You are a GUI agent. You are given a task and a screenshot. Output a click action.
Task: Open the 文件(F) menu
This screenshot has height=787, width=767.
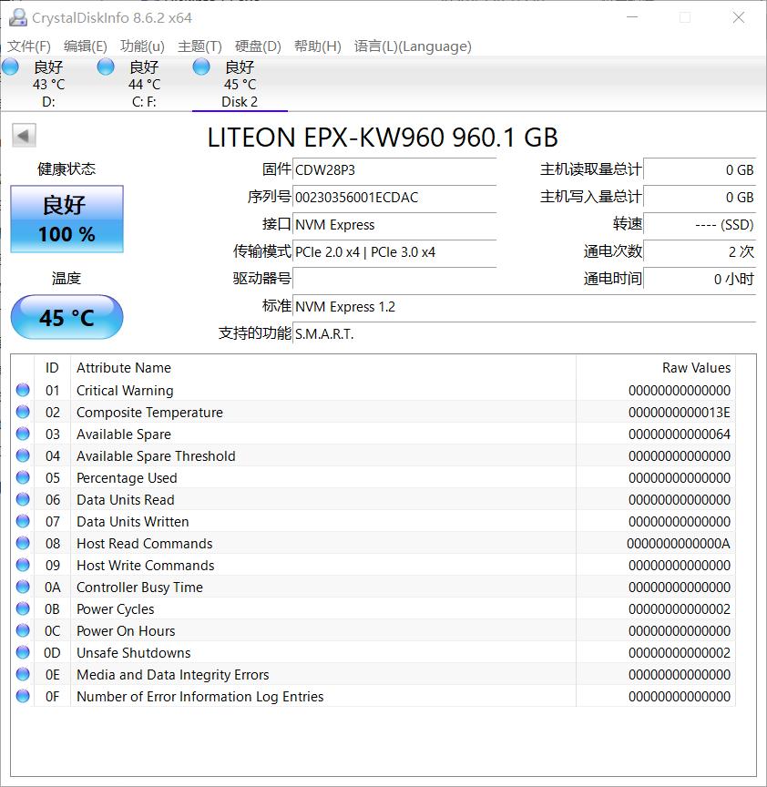click(x=29, y=46)
